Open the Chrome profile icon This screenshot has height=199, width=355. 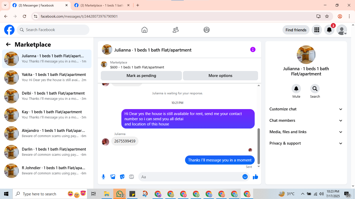340,16
